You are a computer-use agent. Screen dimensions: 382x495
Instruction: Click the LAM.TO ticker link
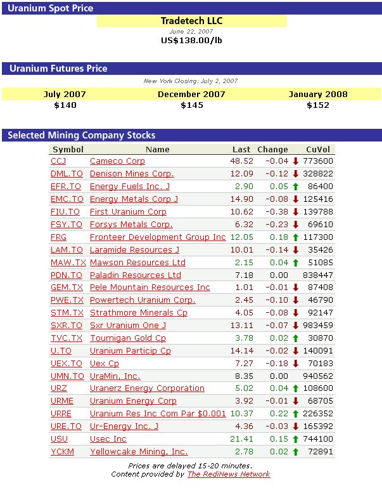click(x=67, y=249)
